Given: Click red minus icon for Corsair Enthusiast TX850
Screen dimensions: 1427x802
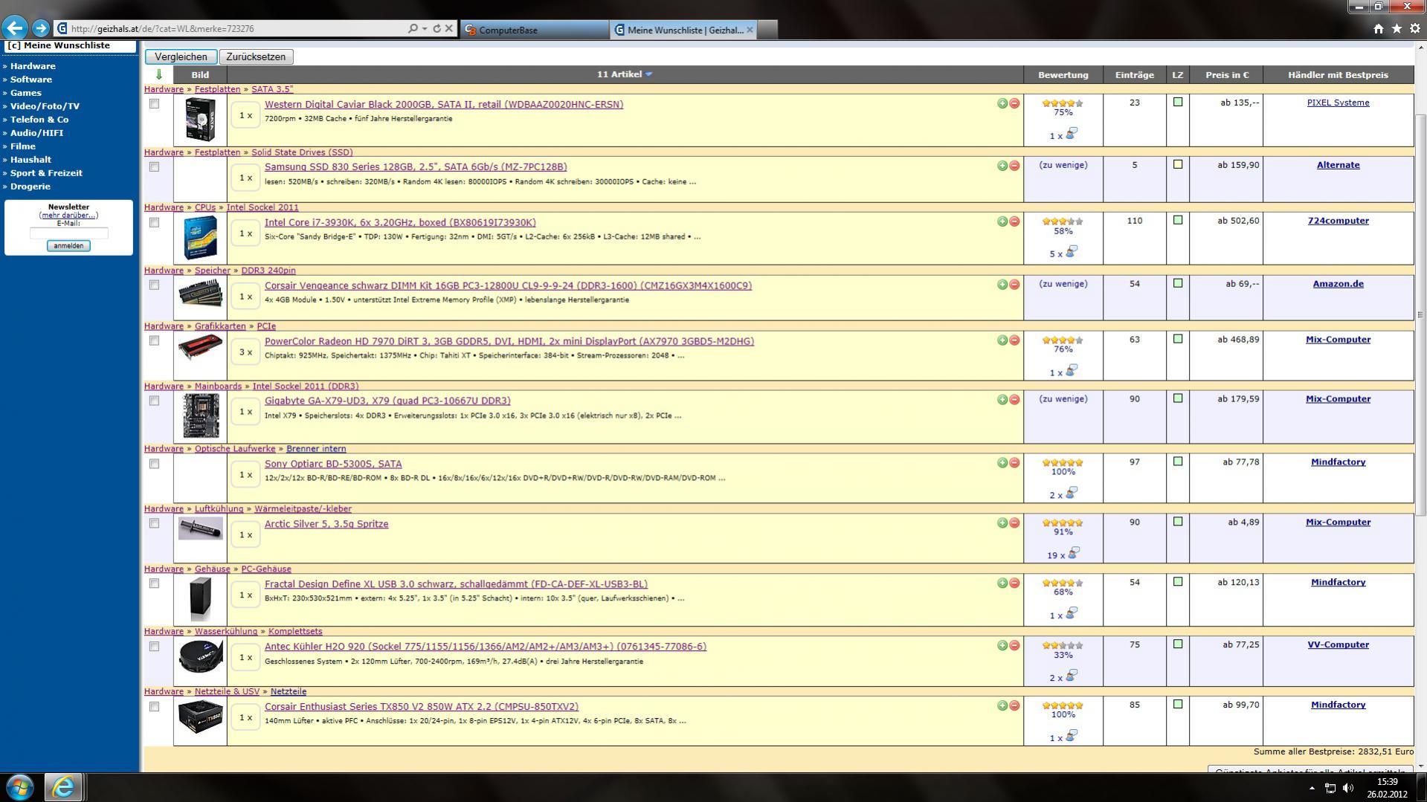Looking at the screenshot, I should (x=1014, y=705).
